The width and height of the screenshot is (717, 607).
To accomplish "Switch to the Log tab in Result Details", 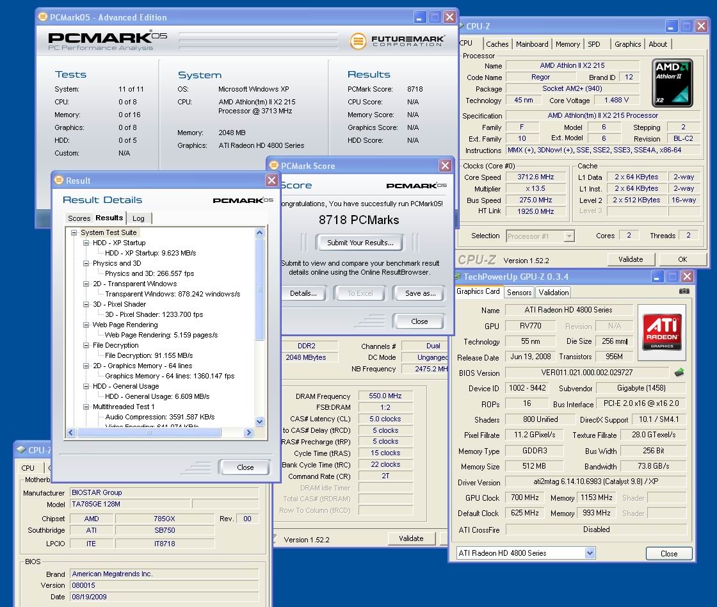I will [x=138, y=218].
